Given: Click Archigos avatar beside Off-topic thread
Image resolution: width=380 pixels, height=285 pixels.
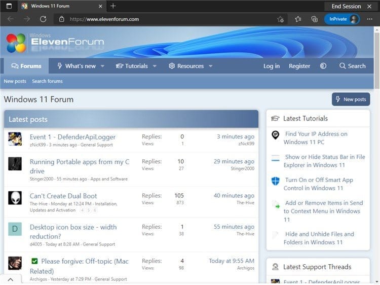Looking at the screenshot, I should point(15,263).
